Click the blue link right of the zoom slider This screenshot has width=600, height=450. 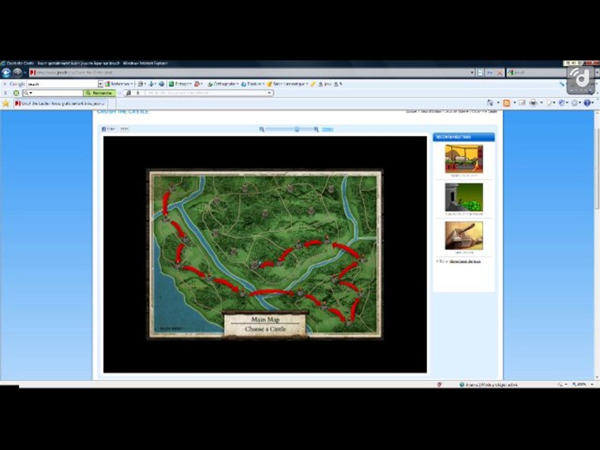[x=327, y=129]
